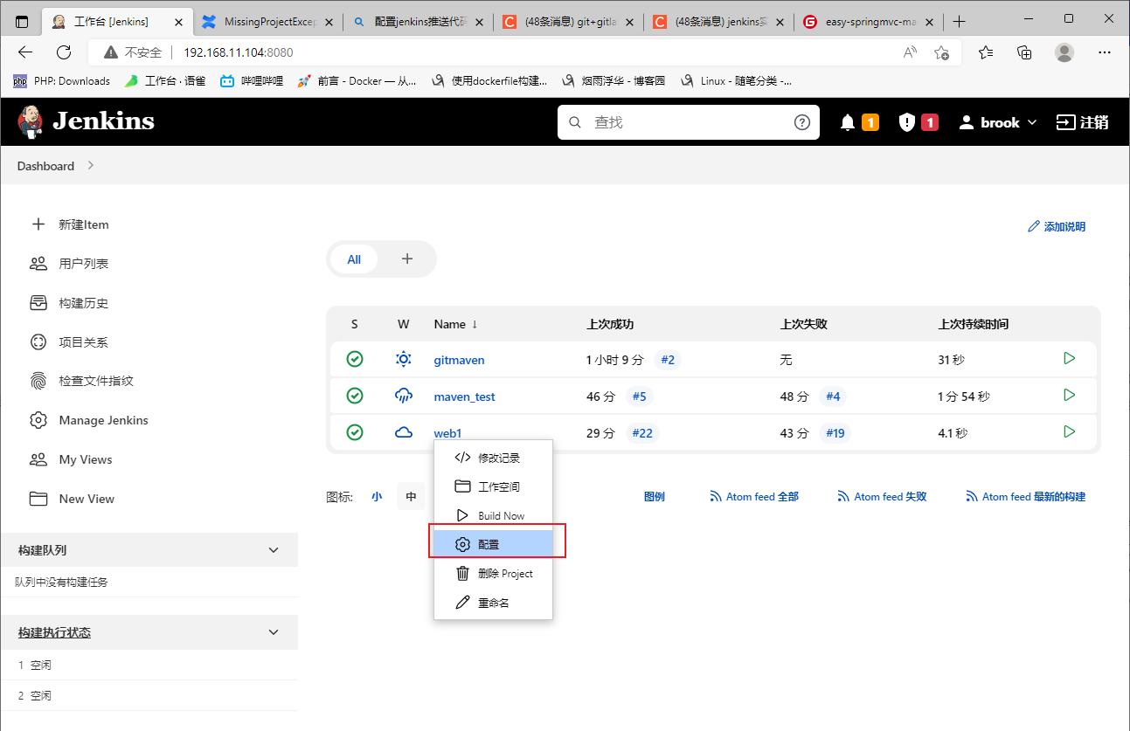This screenshot has height=731, width=1130.
Task: Open a new browser tab with plus
Action: point(960,21)
